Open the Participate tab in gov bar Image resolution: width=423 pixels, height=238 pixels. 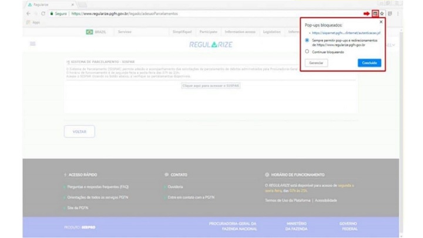coord(208,32)
